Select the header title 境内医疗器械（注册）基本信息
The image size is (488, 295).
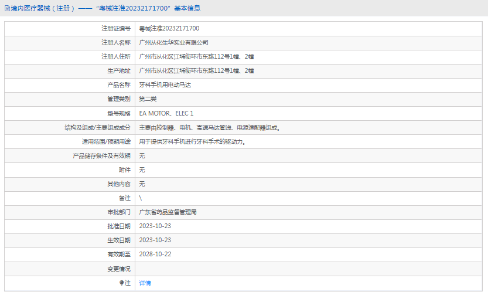click(105, 8)
